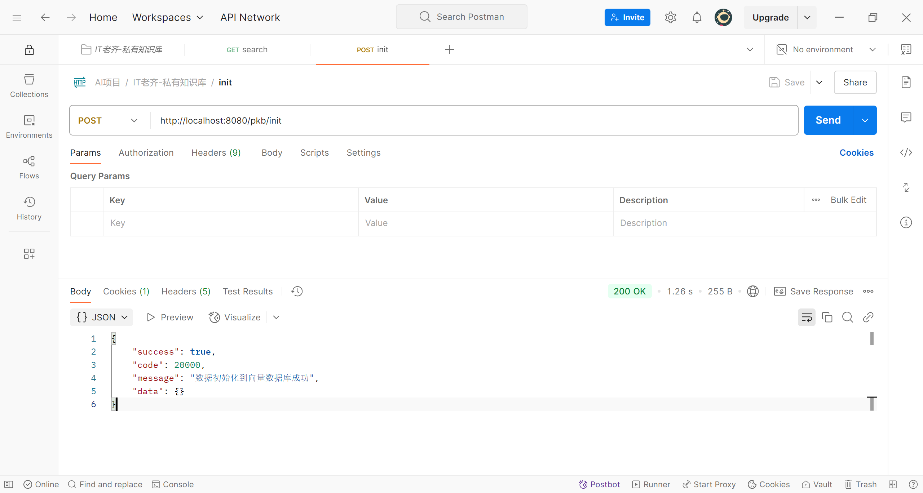Open the Collections sidebar panel
This screenshot has height=493, width=923.
(29, 86)
